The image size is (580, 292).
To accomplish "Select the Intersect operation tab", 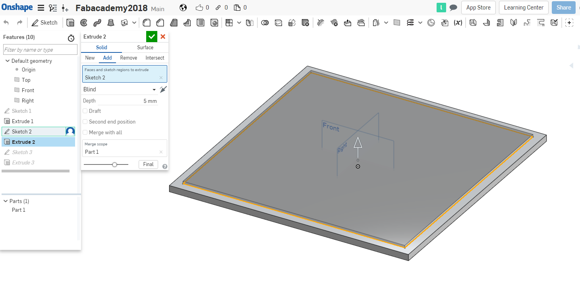I will pyautogui.click(x=155, y=58).
